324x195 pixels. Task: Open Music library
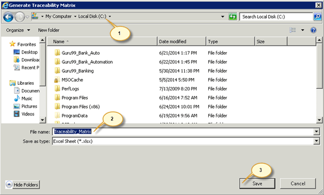(x=27, y=98)
